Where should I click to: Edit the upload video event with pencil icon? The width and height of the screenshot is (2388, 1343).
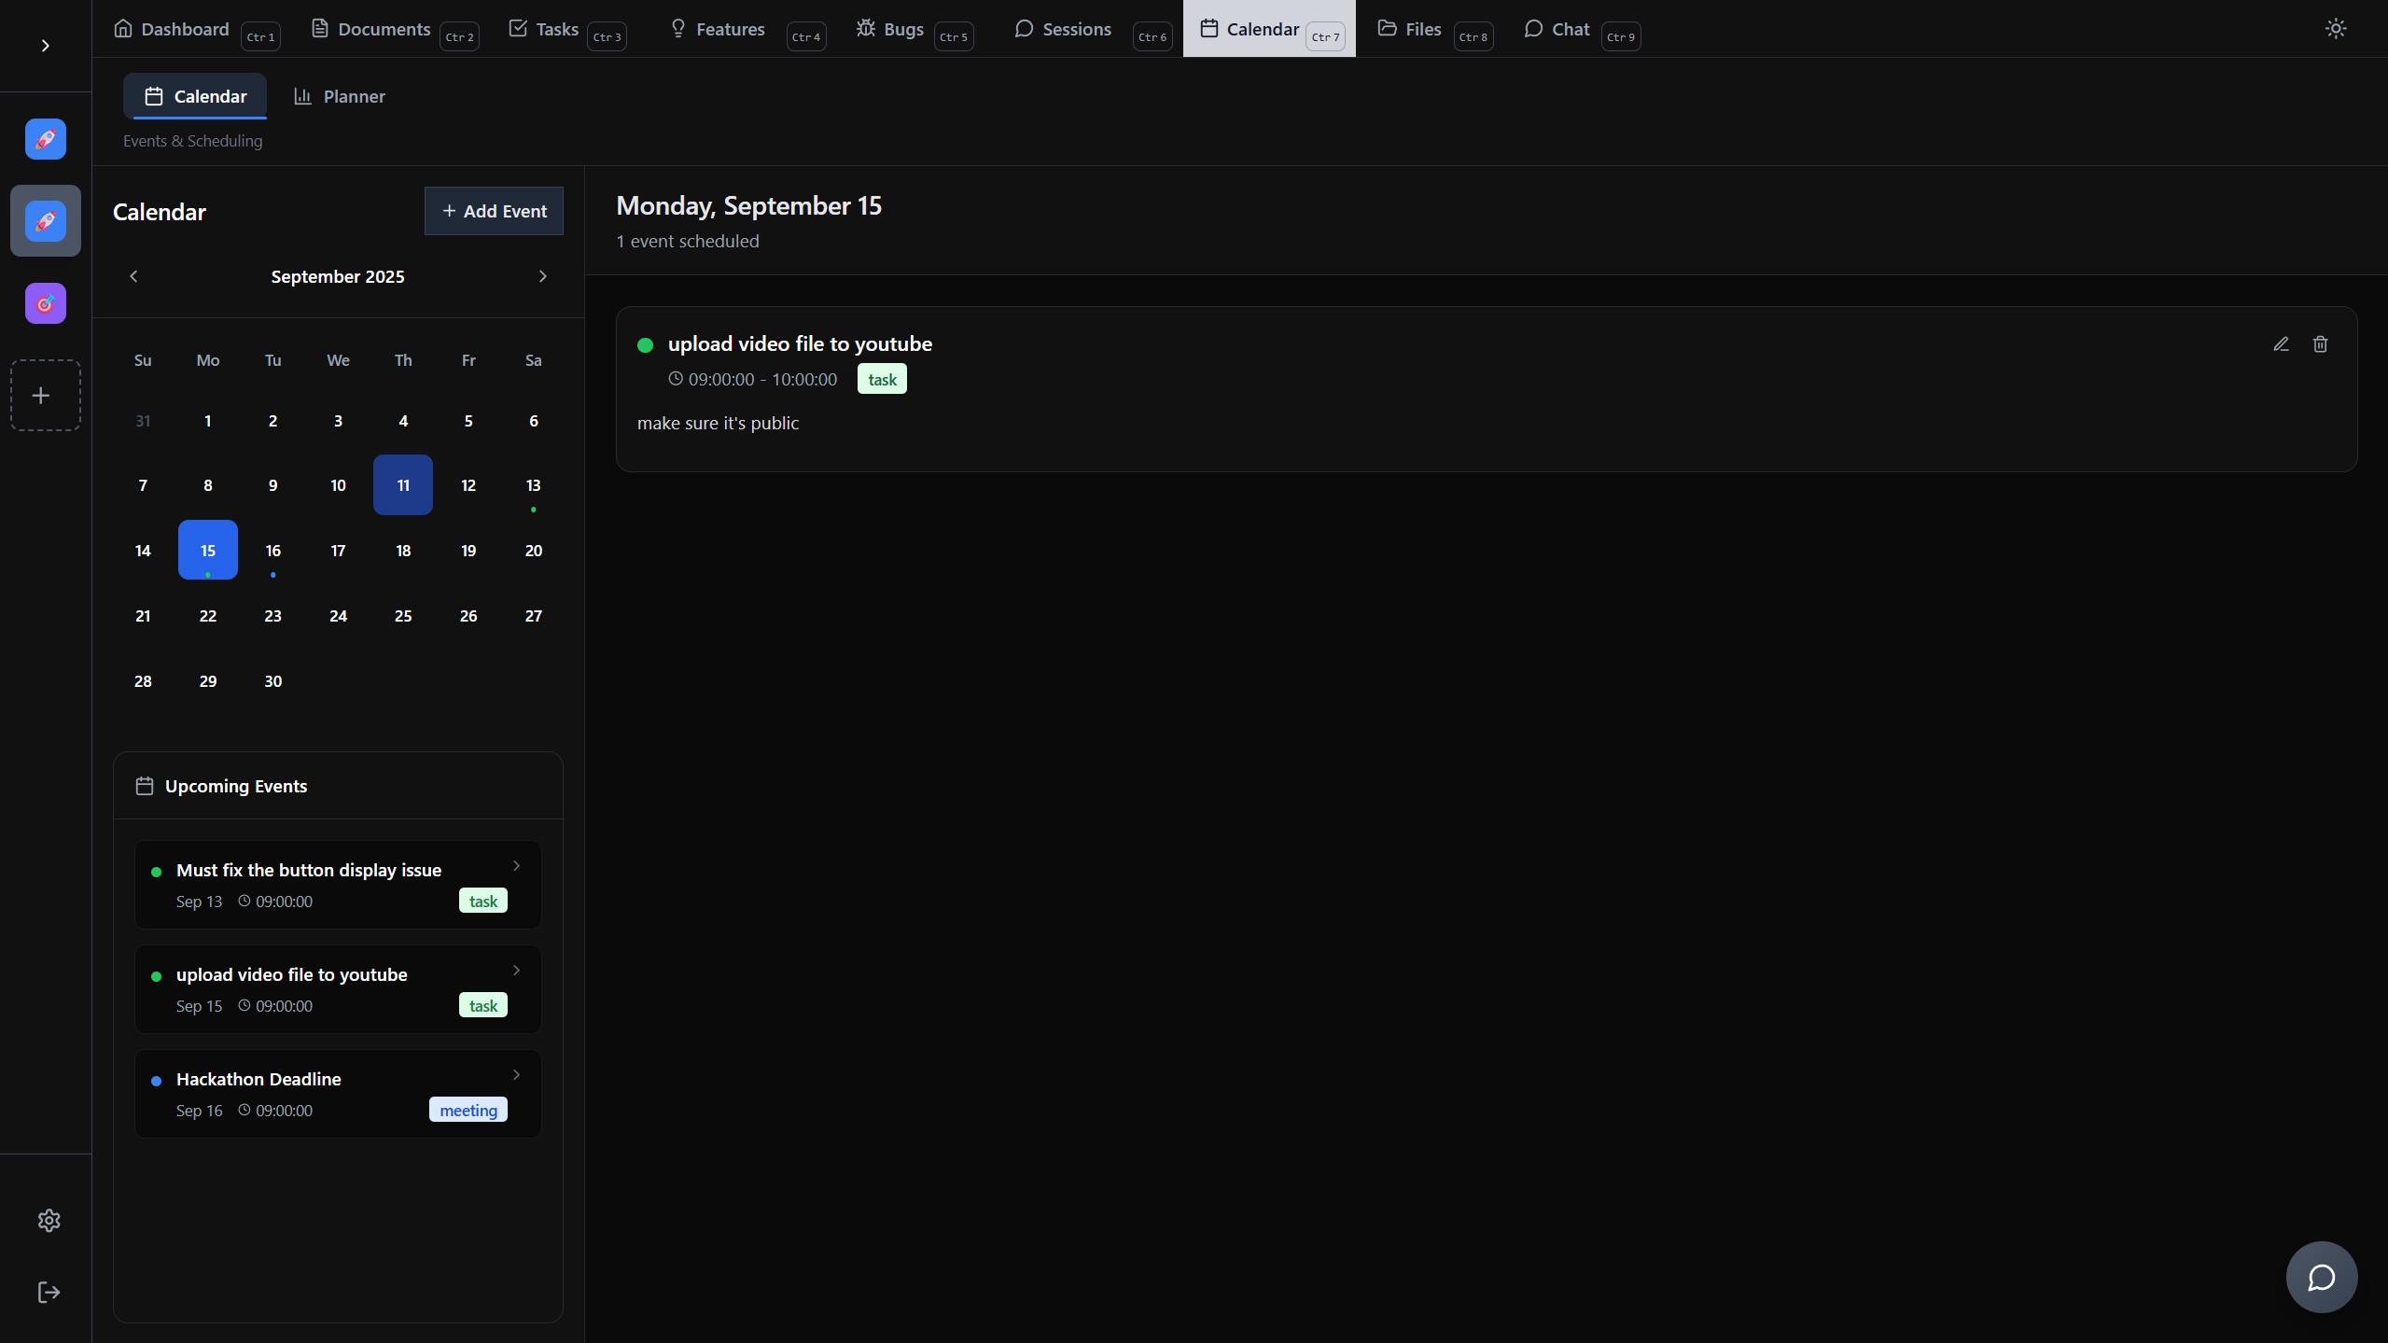[2281, 344]
